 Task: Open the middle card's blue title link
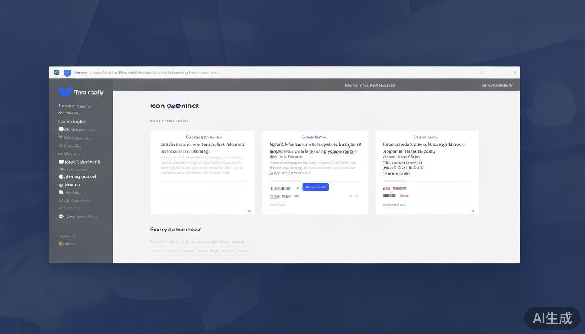coord(314,137)
